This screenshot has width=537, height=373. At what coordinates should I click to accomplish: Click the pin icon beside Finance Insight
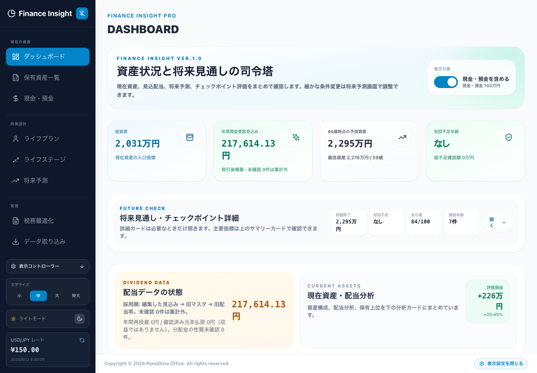coord(82,13)
